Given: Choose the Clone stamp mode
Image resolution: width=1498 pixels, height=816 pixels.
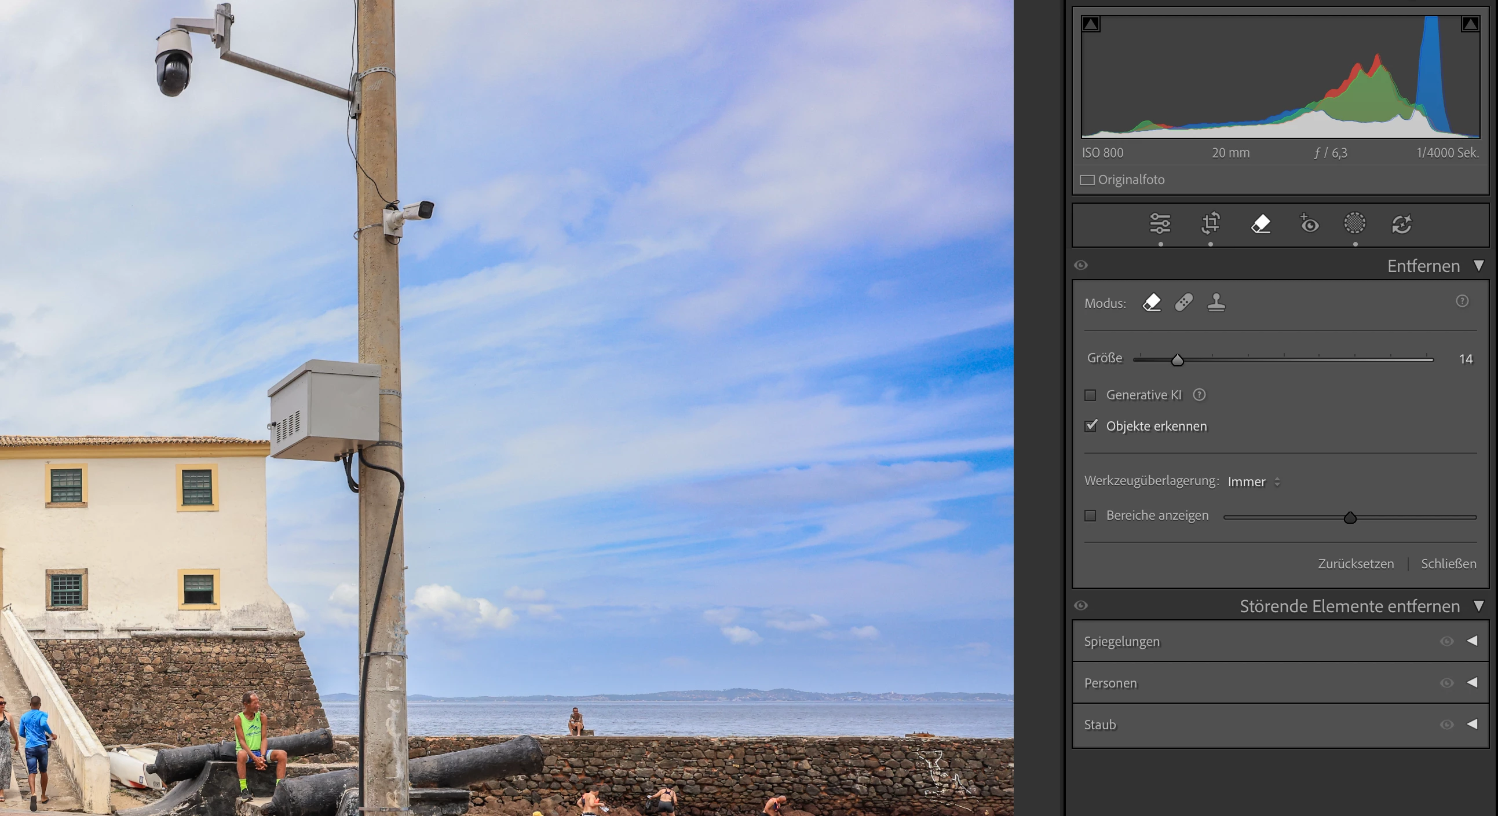Looking at the screenshot, I should tap(1216, 303).
